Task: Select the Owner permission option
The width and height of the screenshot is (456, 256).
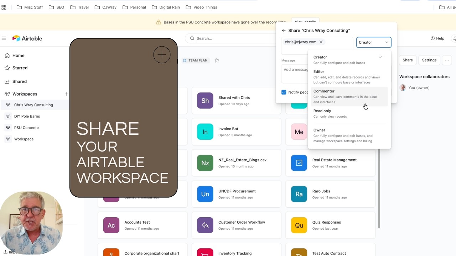Action: [x=349, y=135]
